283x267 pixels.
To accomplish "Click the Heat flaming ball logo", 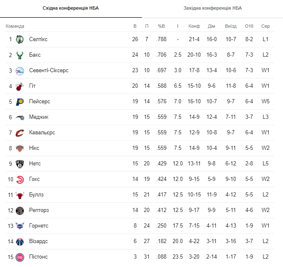I will (20, 86).
